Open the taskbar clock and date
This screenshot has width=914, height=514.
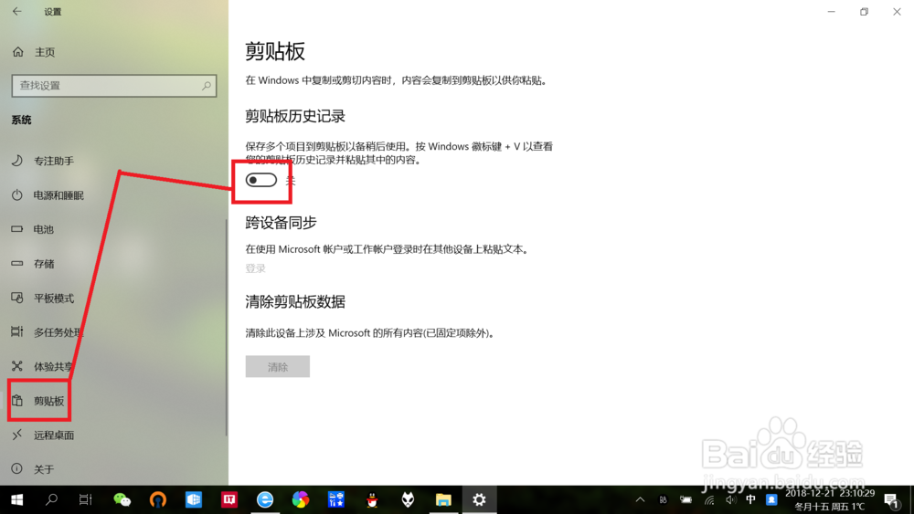click(830, 500)
